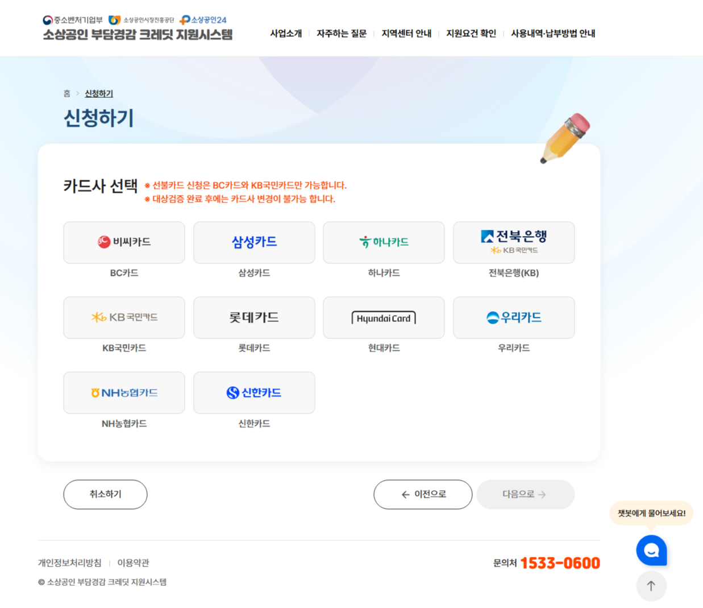The width and height of the screenshot is (703, 608).
Task: Click the scroll-to-top arrow button
Action: point(651,586)
